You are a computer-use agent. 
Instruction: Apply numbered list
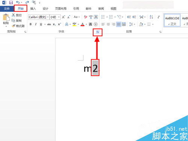[x=111, y=17]
